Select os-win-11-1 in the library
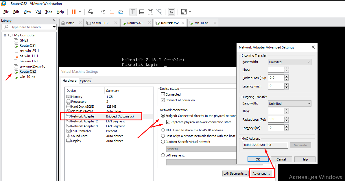The width and height of the screenshot is (345, 181). [x=29, y=56]
